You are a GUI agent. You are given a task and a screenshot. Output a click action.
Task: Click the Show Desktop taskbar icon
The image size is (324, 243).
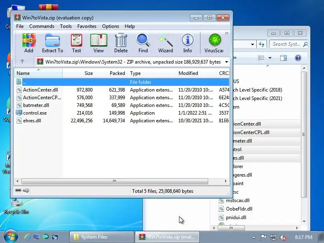(x=36, y=237)
